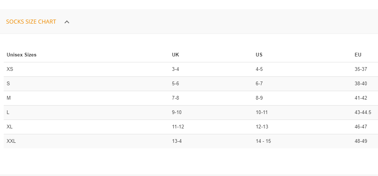378x176 pixels.
Task: Click EU size 43-44.5 cell
Action: (x=363, y=112)
